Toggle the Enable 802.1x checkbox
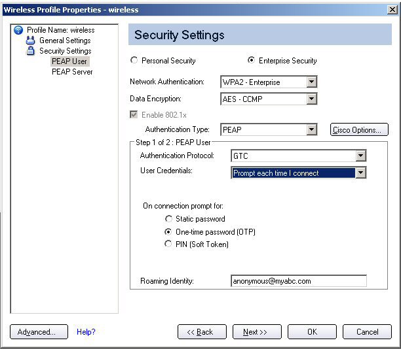This screenshot has width=401, height=349. point(134,114)
